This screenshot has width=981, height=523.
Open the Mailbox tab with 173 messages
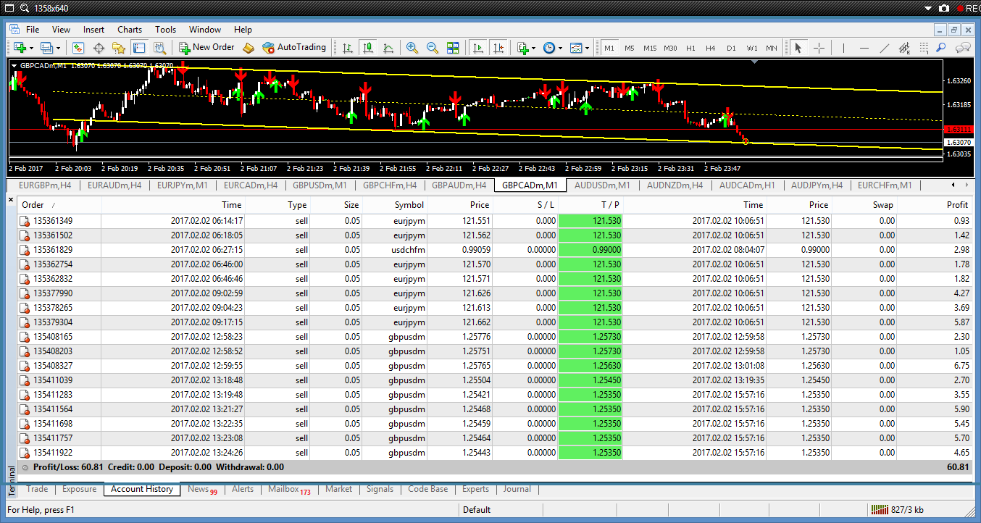(289, 489)
